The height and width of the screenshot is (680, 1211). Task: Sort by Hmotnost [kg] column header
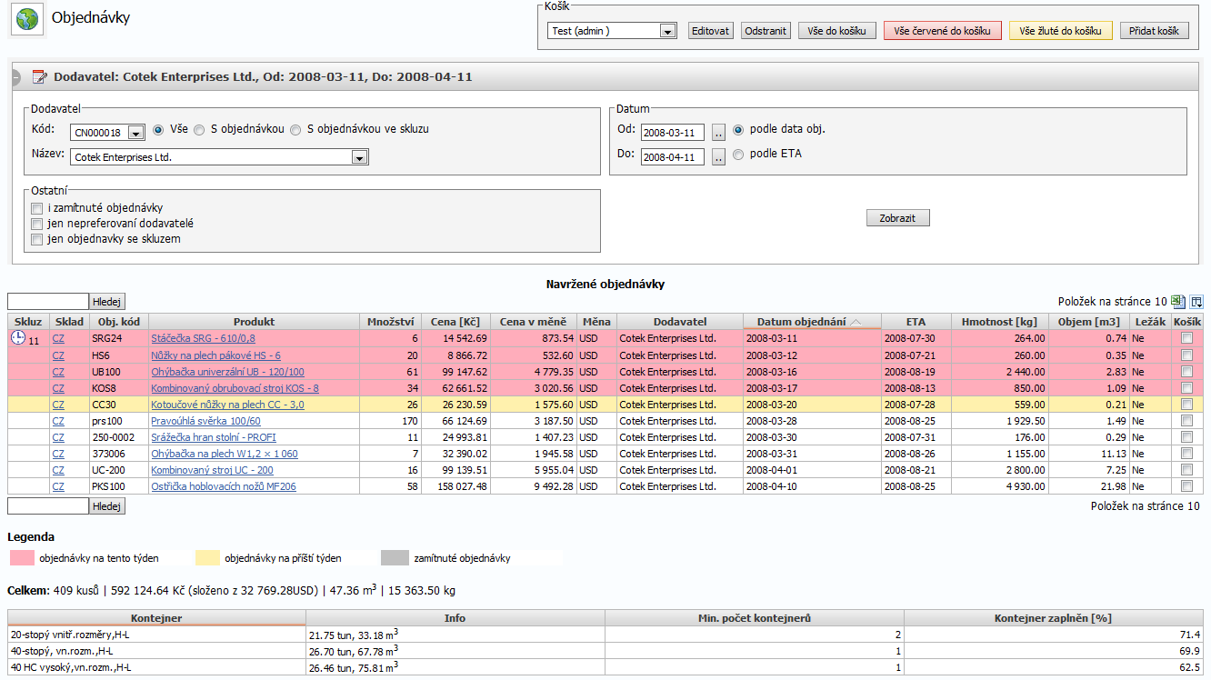[999, 322]
